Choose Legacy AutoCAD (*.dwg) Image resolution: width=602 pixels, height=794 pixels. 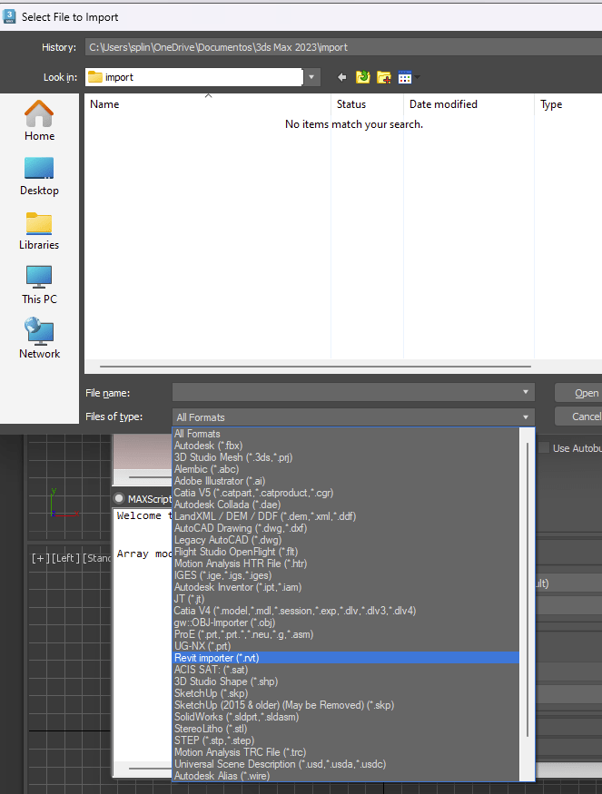coord(347,540)
